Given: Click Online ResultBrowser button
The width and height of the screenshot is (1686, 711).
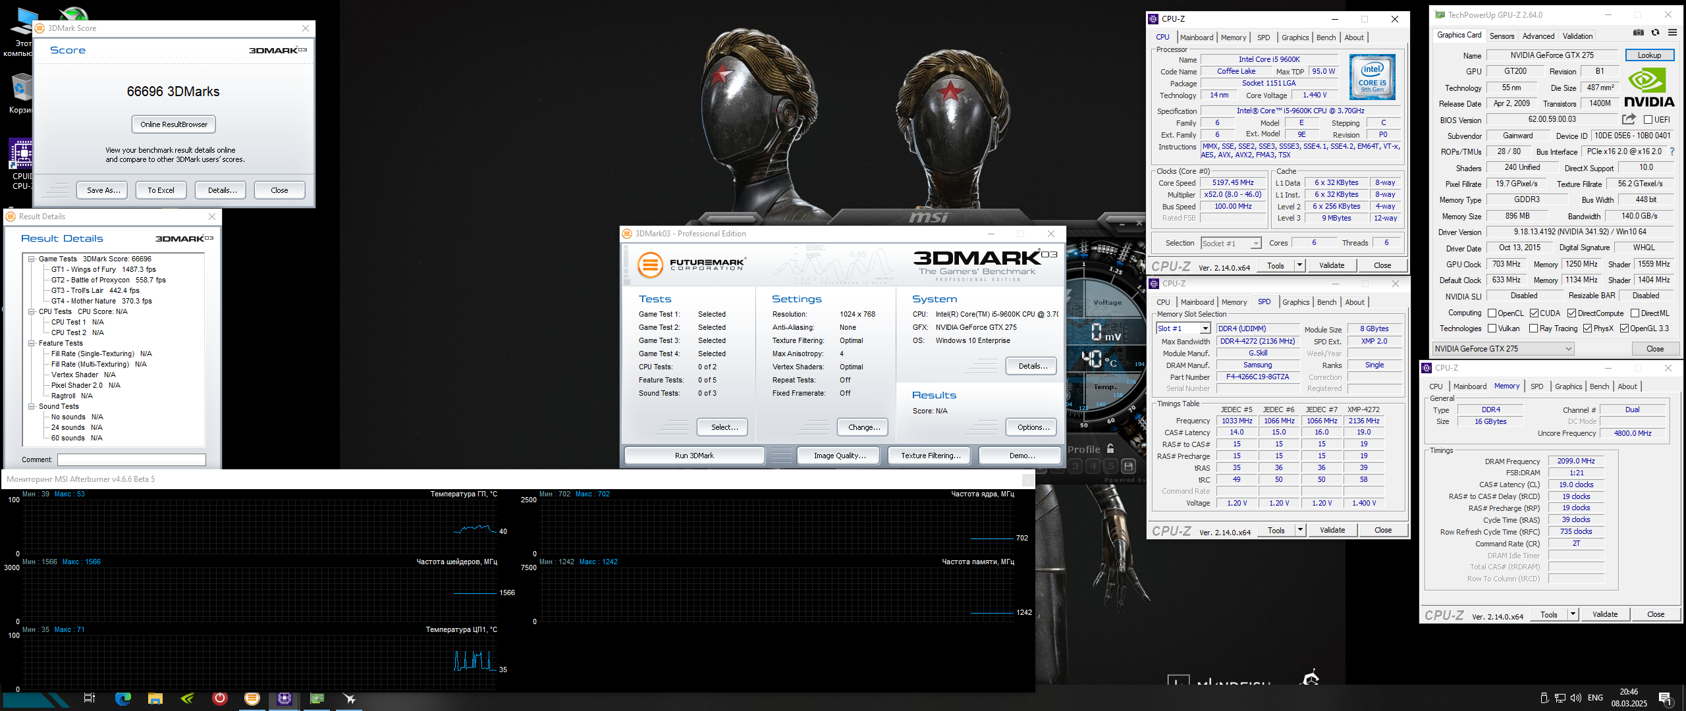Looking at the screenshot, I should [174, 124].
